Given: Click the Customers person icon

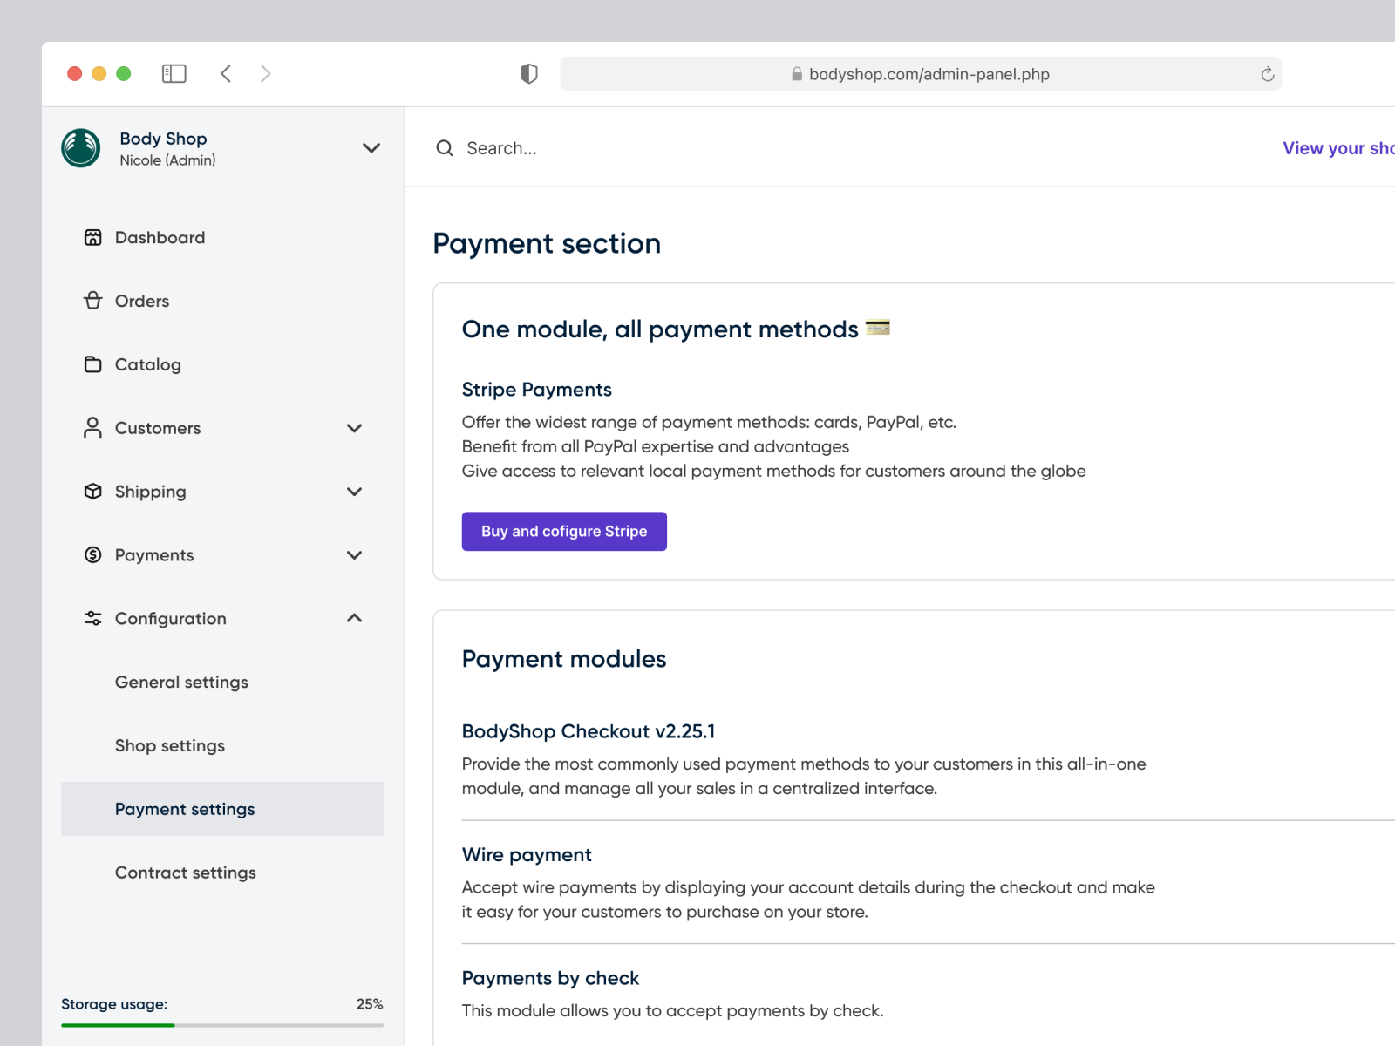Looking at the screenshot, I should click(92, 428).
